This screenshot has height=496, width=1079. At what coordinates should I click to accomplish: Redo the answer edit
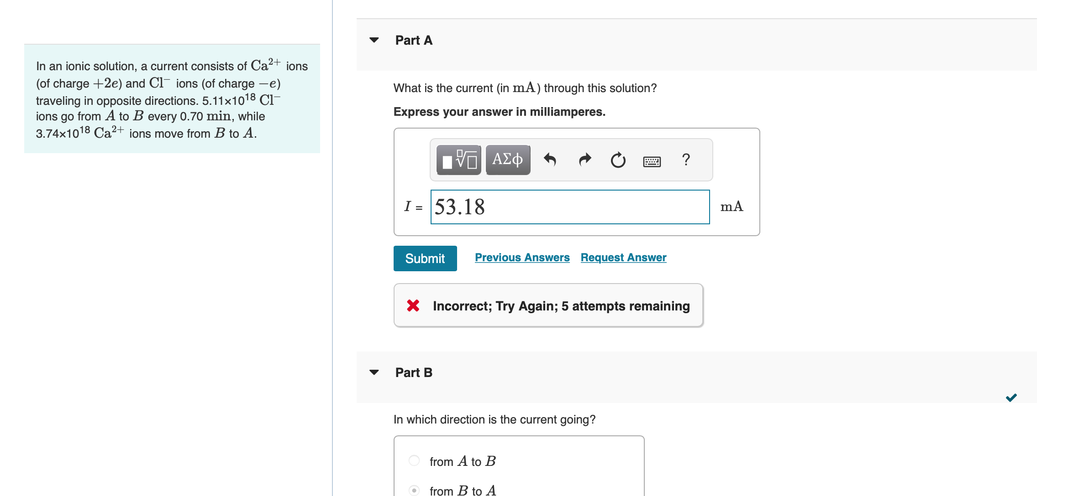click(x=584, y=160)
